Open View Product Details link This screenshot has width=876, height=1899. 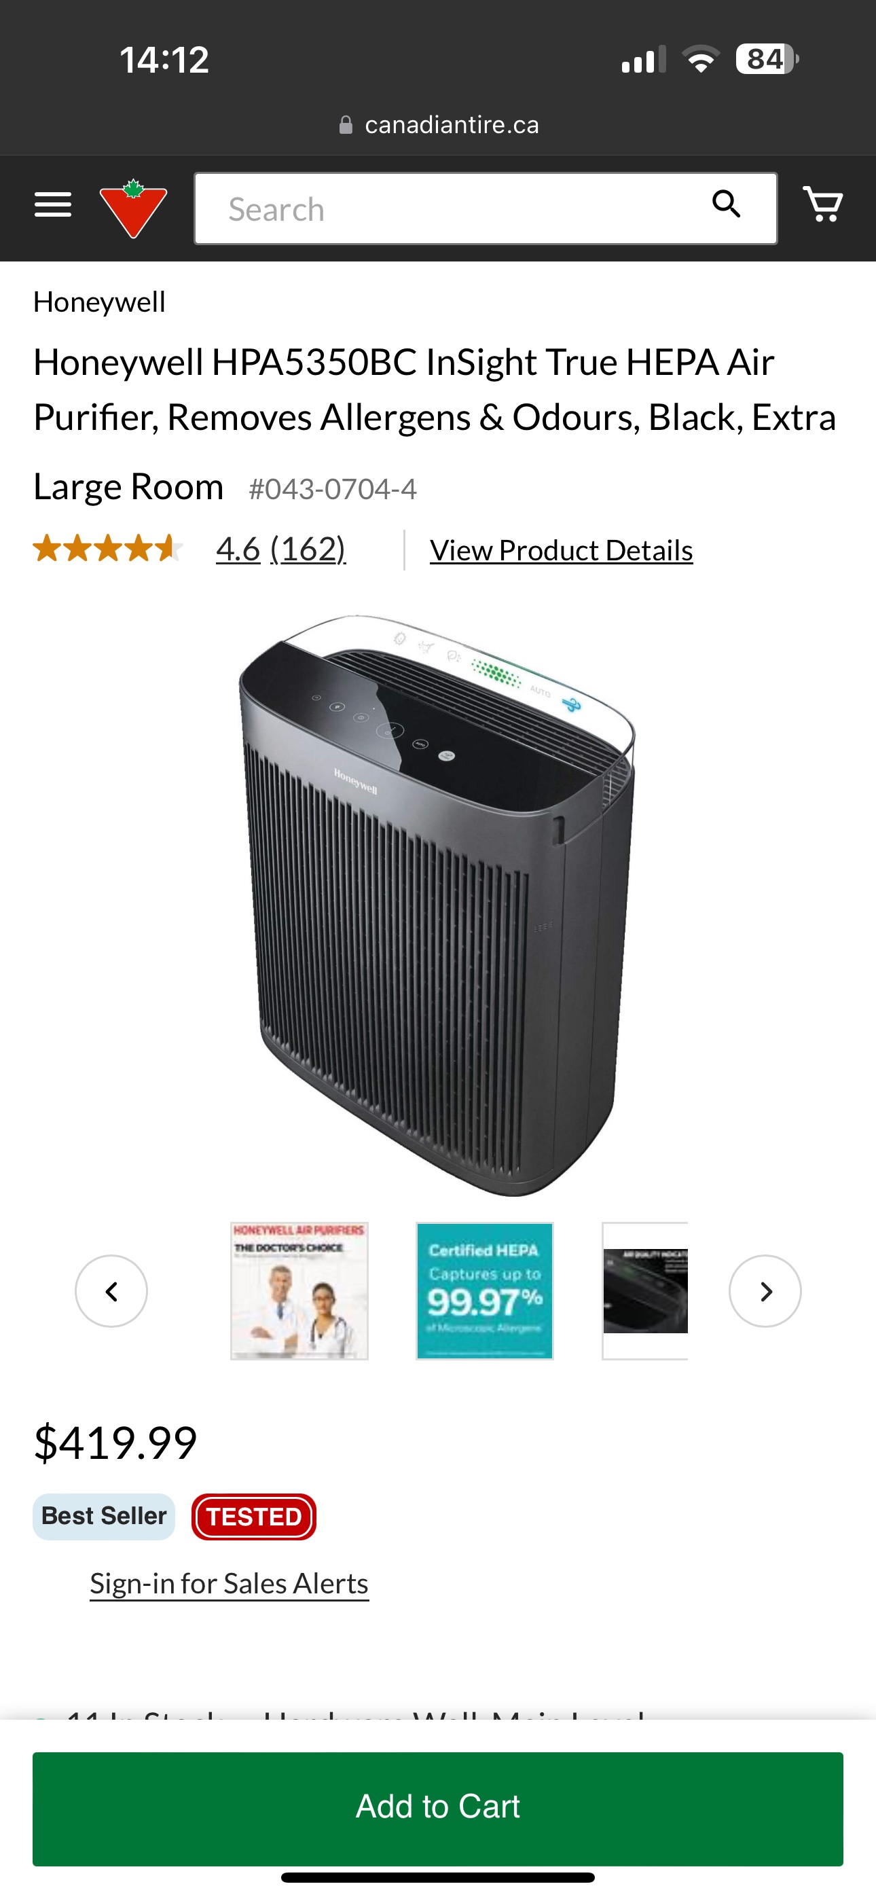[561, 551]
